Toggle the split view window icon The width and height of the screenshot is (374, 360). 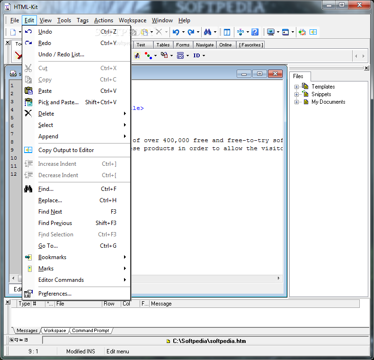point(227,32)
